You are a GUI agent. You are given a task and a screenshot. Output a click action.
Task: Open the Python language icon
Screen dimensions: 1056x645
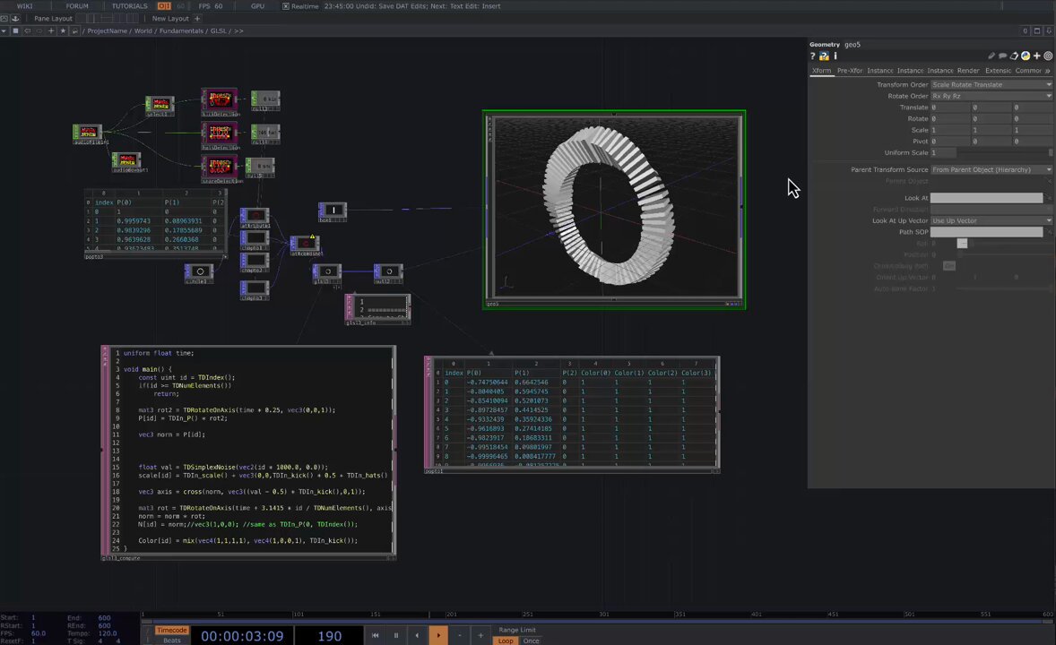tap(1026, 56)
